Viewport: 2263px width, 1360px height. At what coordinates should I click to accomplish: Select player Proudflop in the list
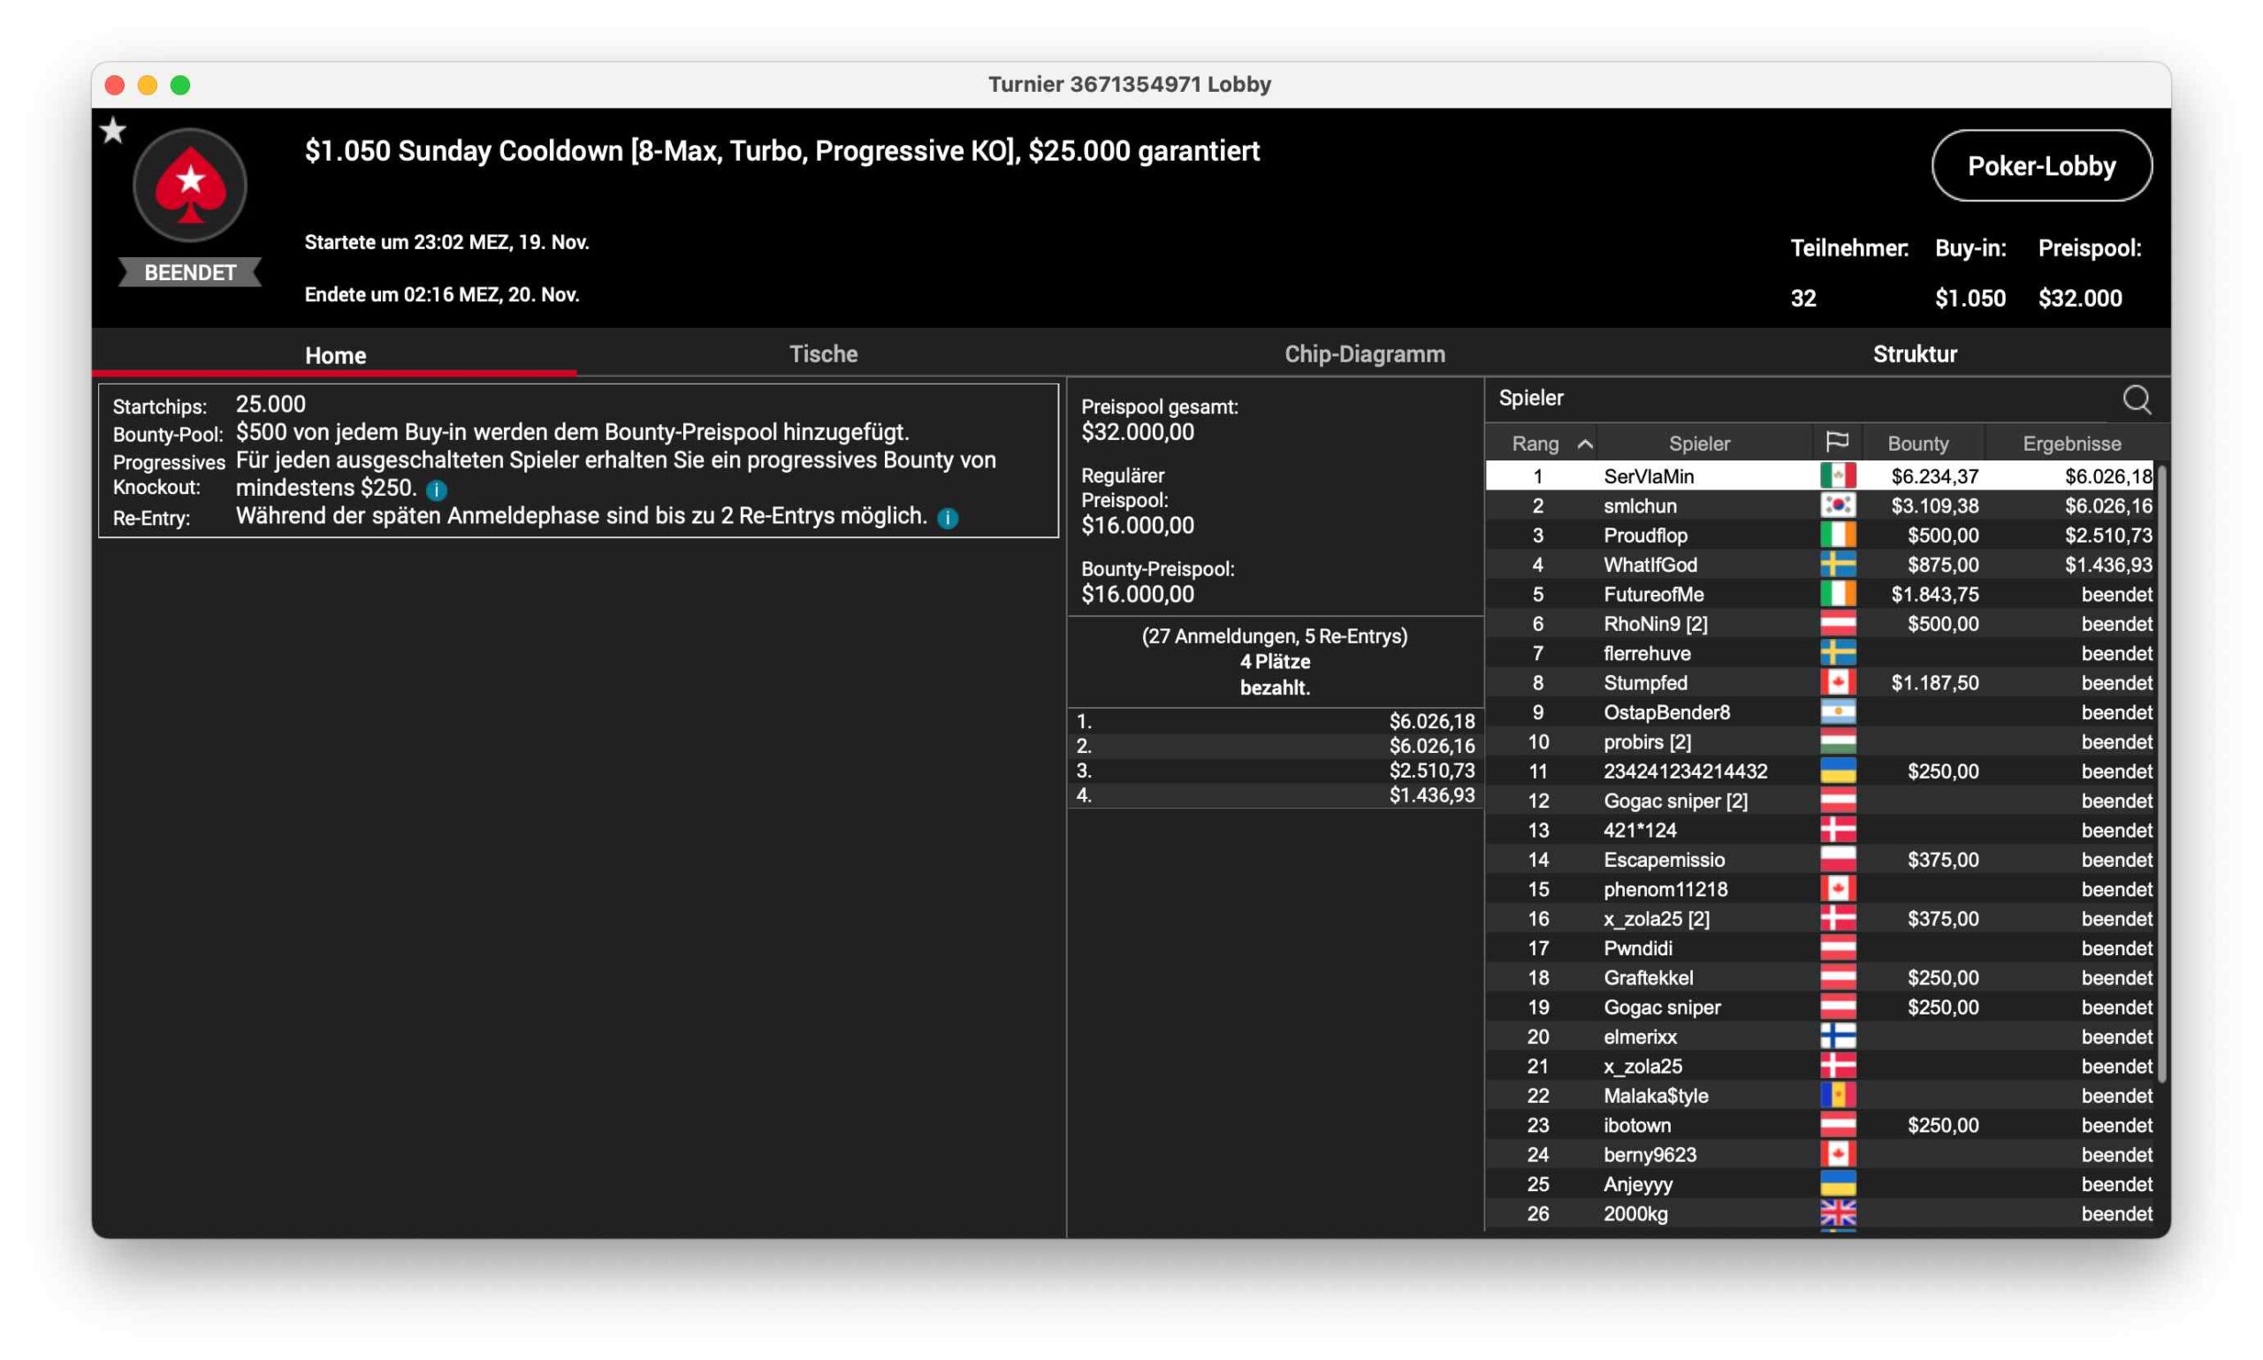point(1644,536)
